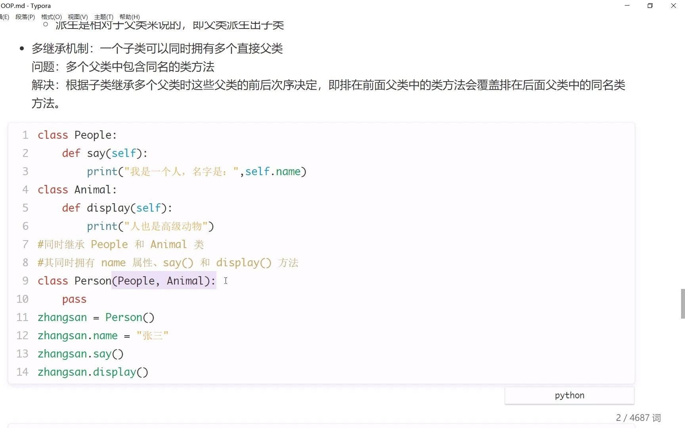Click code line 'def display(self):'
This screenshot has height=428, width=685.
pyautogui.click(x=117, y=208)
